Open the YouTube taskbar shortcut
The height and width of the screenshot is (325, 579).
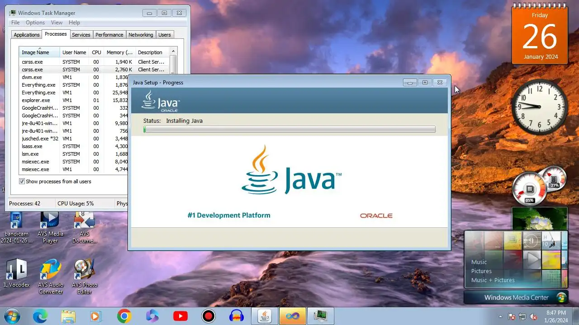coord(180,316)
